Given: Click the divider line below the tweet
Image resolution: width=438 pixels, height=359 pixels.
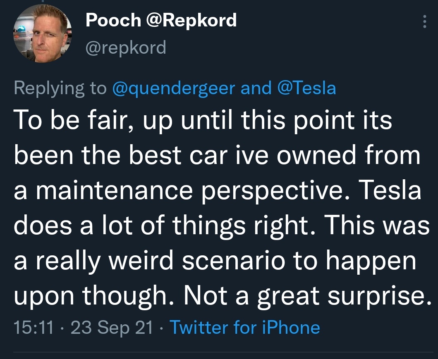Looking at the screenshot, I should coord(219,352).
